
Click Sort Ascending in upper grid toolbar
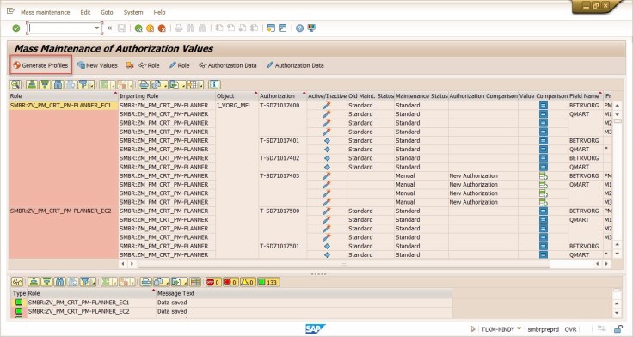pos(32,84)
